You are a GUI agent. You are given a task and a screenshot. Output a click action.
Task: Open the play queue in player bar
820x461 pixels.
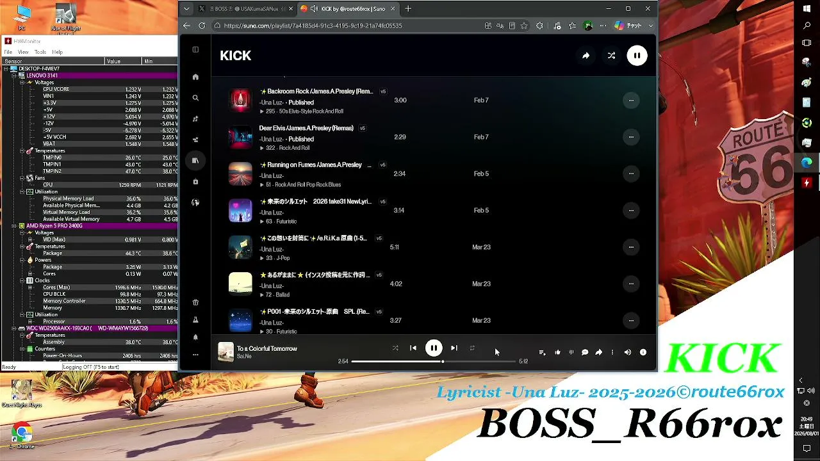[542, 352]
